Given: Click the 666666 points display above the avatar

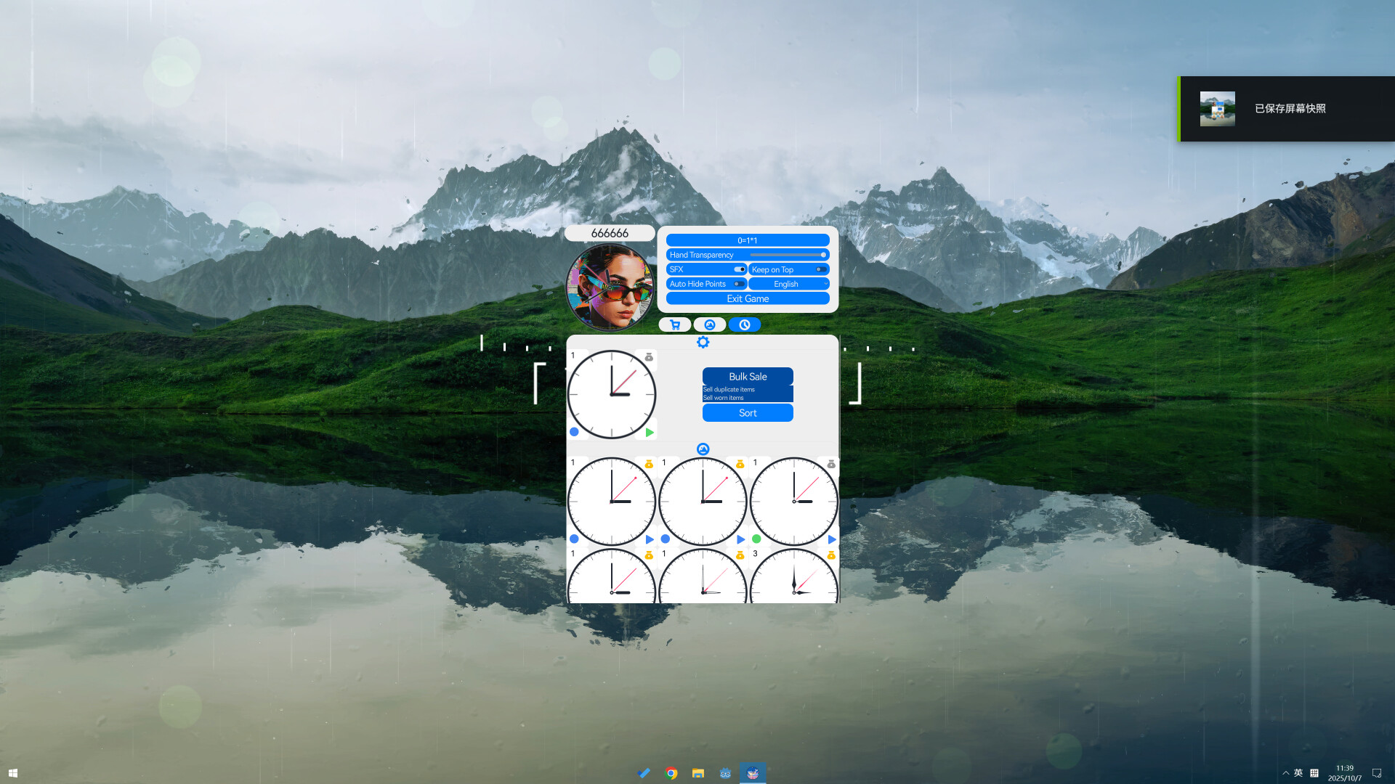Looking at the screenshot, I should (x=610, y=233).
